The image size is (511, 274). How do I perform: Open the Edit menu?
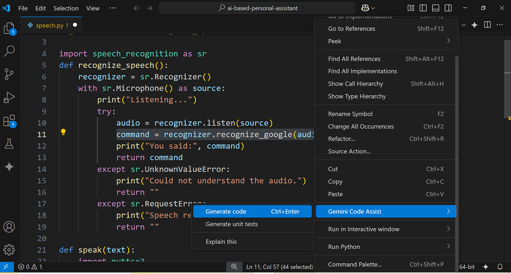pos(40,8)
